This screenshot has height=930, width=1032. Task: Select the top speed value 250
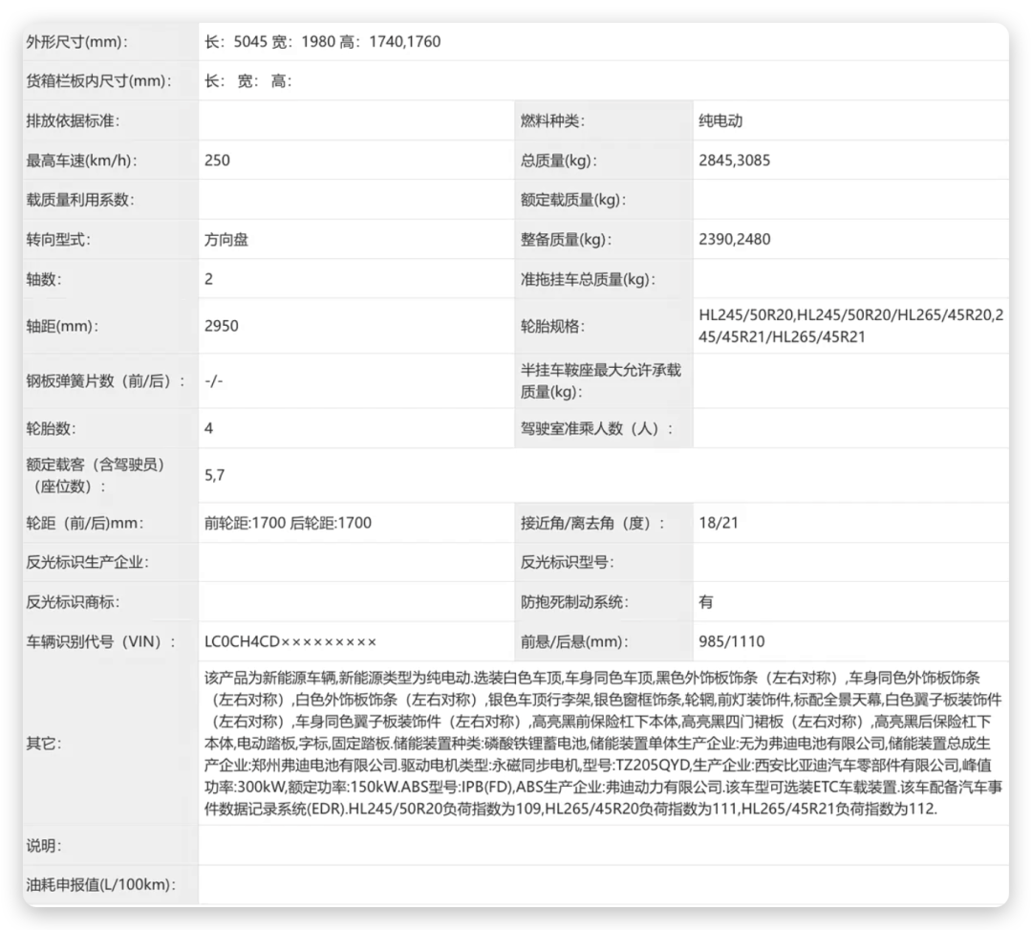tap(217, 161)
